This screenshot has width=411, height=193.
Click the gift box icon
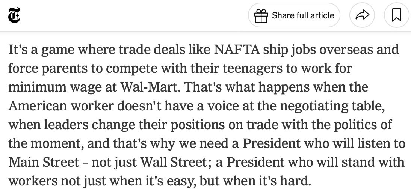pos(261,15)
